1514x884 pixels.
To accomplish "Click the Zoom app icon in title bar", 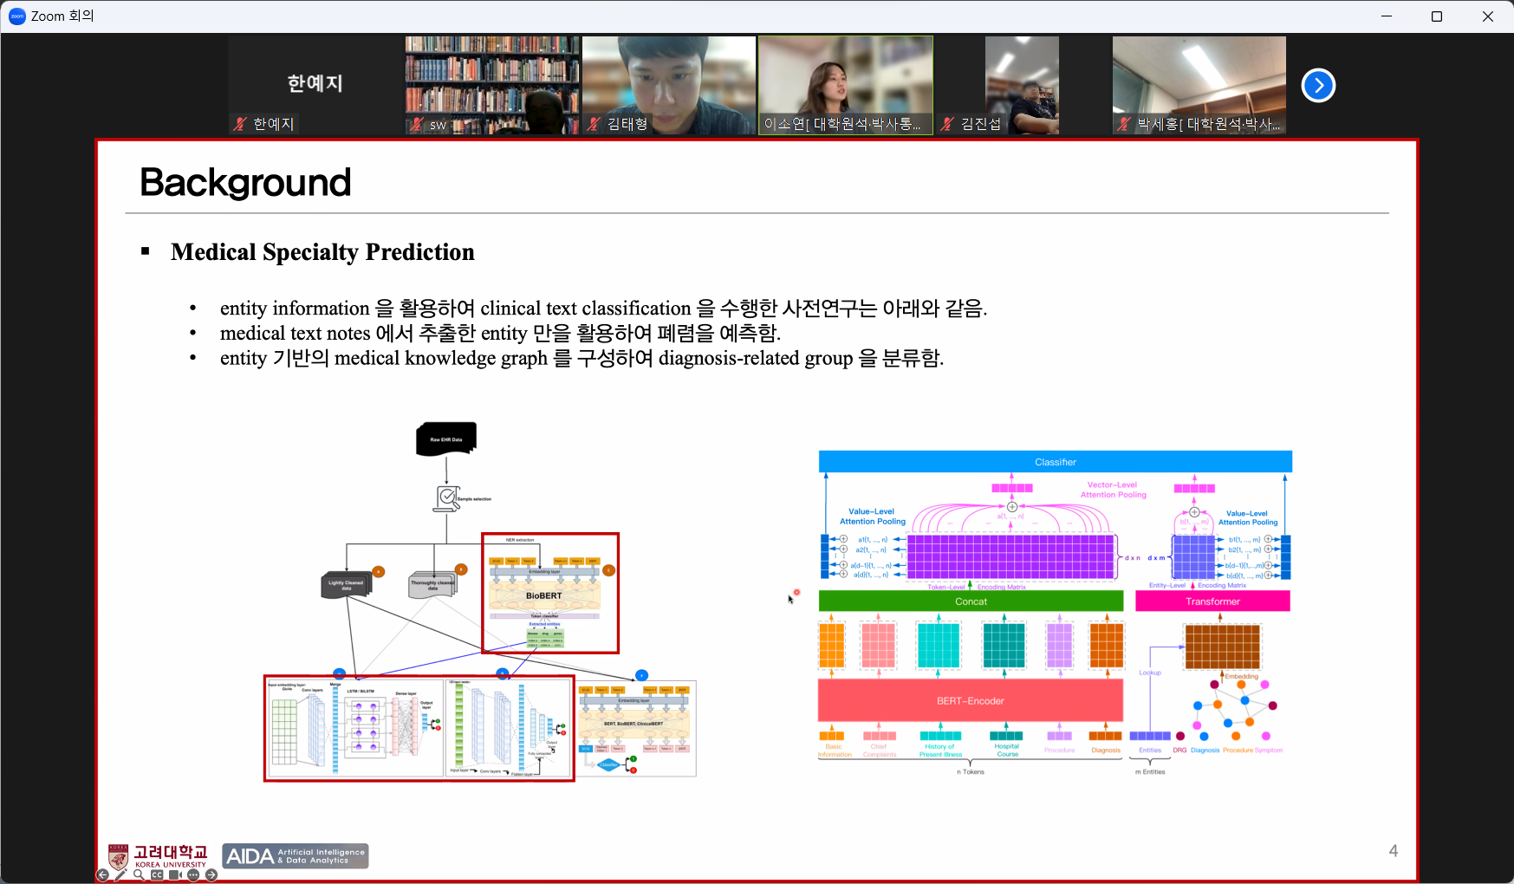I will tap(16, 16).
